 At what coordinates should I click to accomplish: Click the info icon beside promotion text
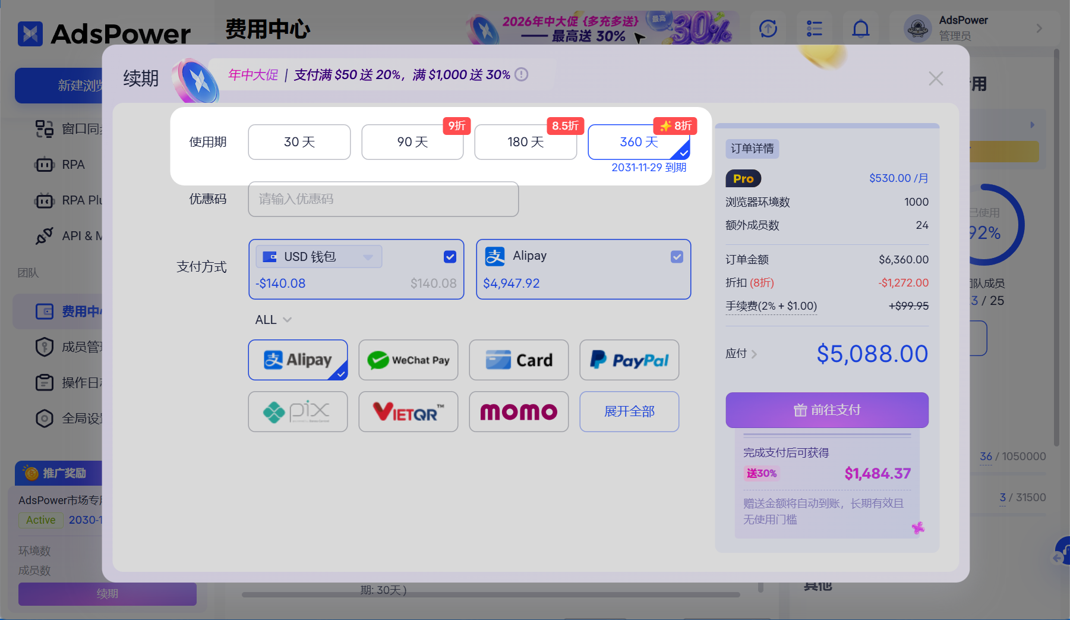click(x=521, y=74)
